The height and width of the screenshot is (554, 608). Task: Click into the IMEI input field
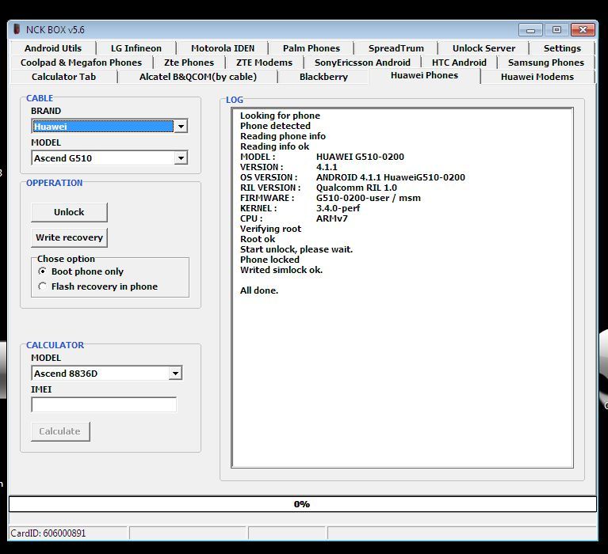(104, 404)
